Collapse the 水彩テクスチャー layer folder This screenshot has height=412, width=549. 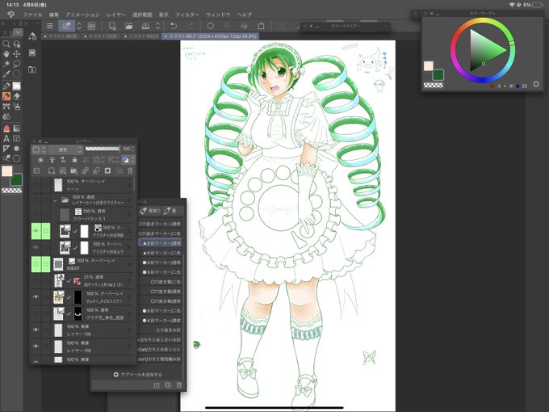pyautogui.click(x=55, y=200)
